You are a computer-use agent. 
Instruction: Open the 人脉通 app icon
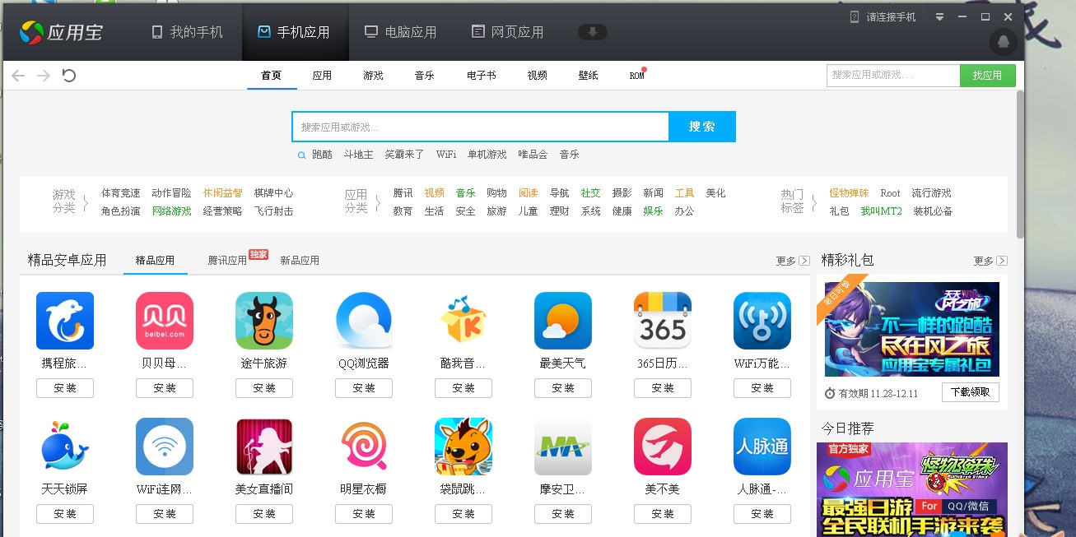pyautogui.click(x=762, y=447)
